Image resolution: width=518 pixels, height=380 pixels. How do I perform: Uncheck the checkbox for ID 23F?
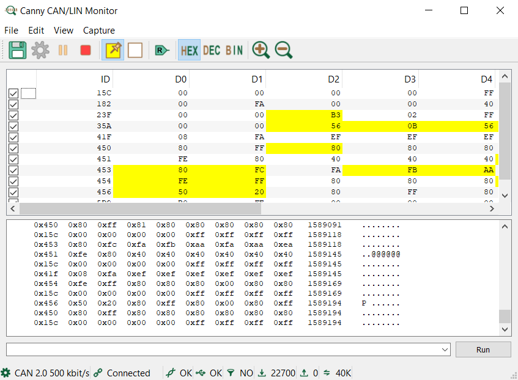(13, 115)
